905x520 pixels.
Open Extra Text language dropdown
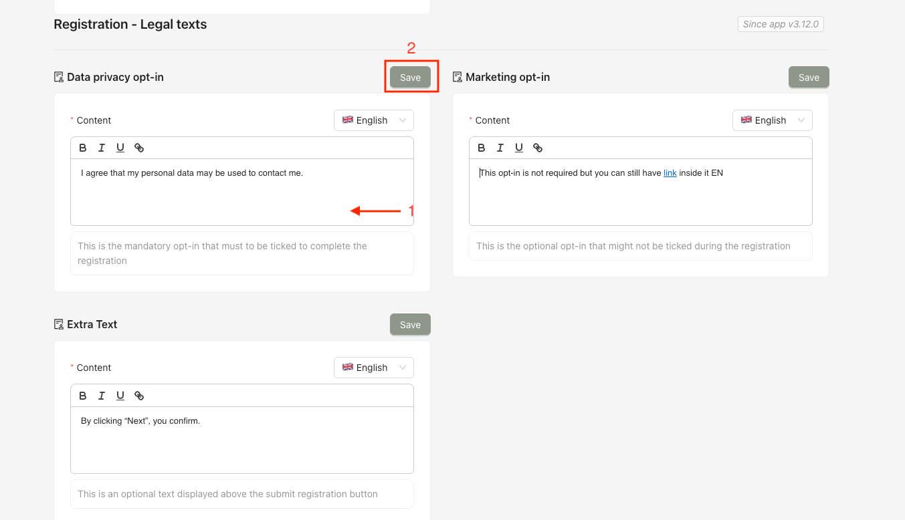pos(374,368)
